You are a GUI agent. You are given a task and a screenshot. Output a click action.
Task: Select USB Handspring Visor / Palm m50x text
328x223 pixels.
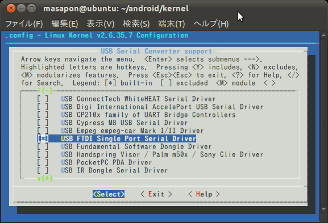162,154
